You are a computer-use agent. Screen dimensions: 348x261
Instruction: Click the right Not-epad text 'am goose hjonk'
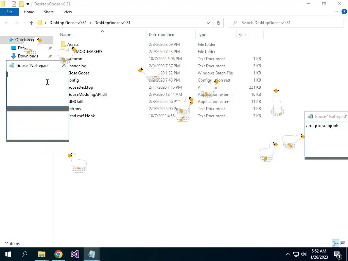pyautogui.click(x=322, y=126)
